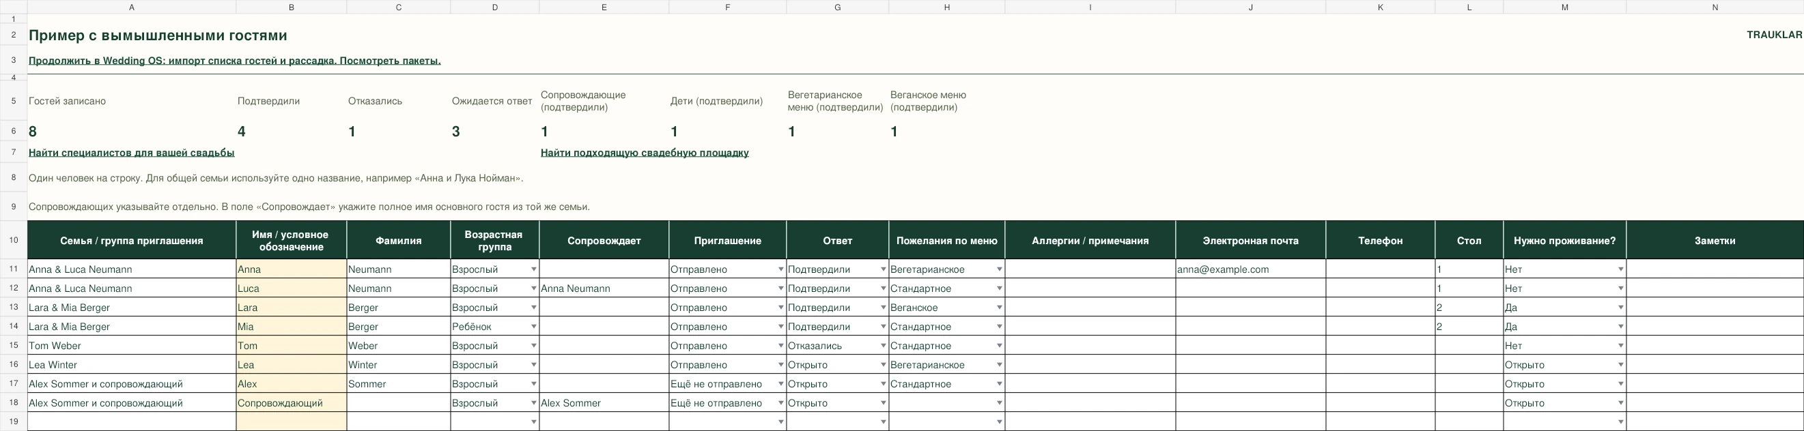
Task: Click 'Аллергии / примечания' header cell
Action: click(1090, 241)
